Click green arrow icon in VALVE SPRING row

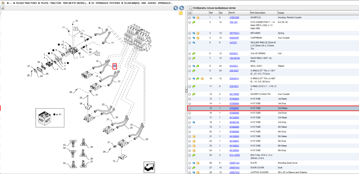point(194,53)
